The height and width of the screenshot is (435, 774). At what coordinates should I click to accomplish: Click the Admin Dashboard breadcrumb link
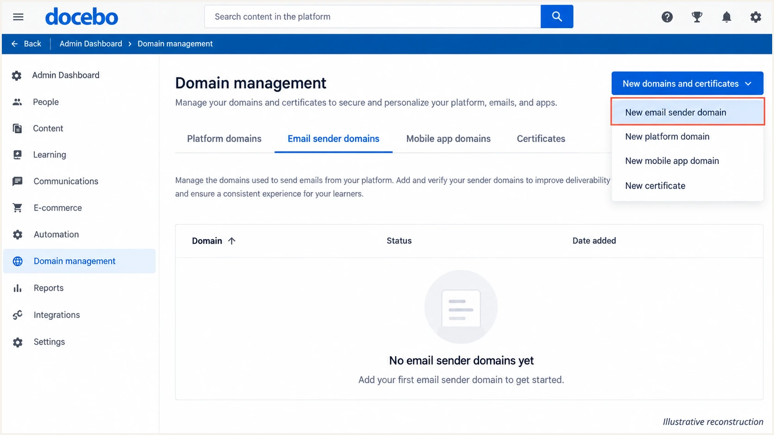tap(91, 43)
